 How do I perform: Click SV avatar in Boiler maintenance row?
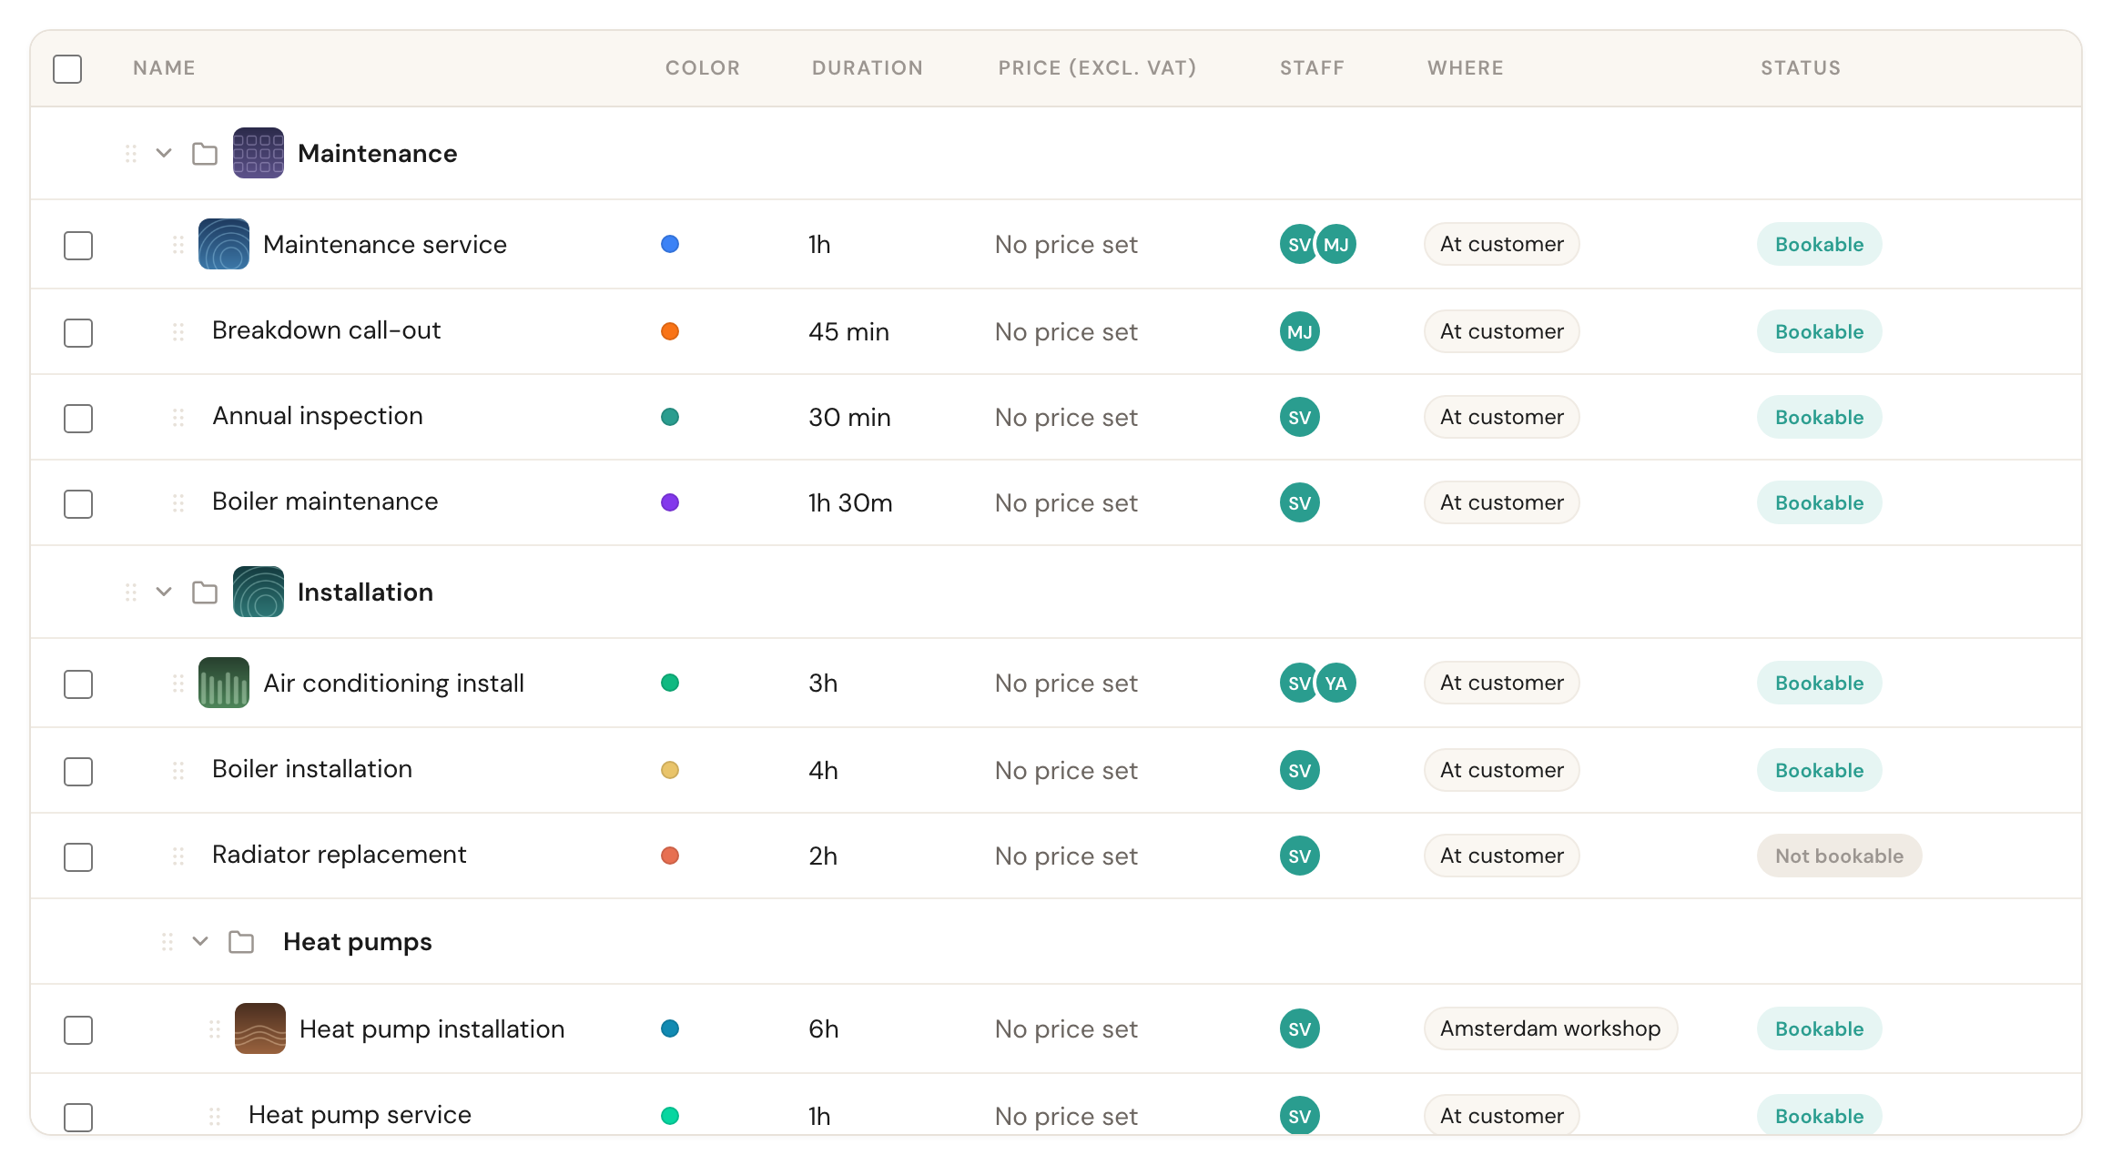click(x=1300, y=502)
